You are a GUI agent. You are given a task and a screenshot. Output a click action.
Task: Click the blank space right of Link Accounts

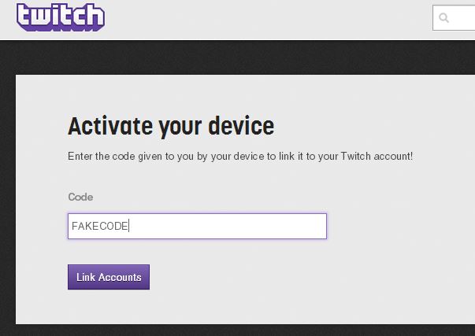pos(303,277)
